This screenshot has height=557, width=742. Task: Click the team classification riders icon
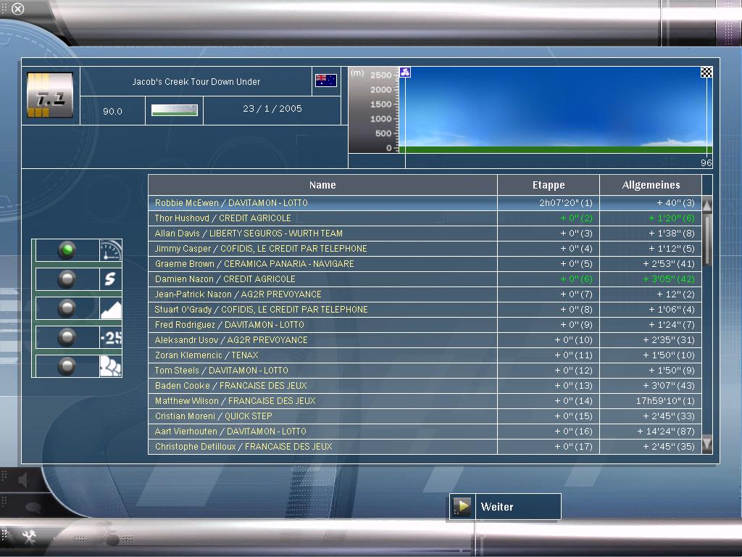click(111, 366)
